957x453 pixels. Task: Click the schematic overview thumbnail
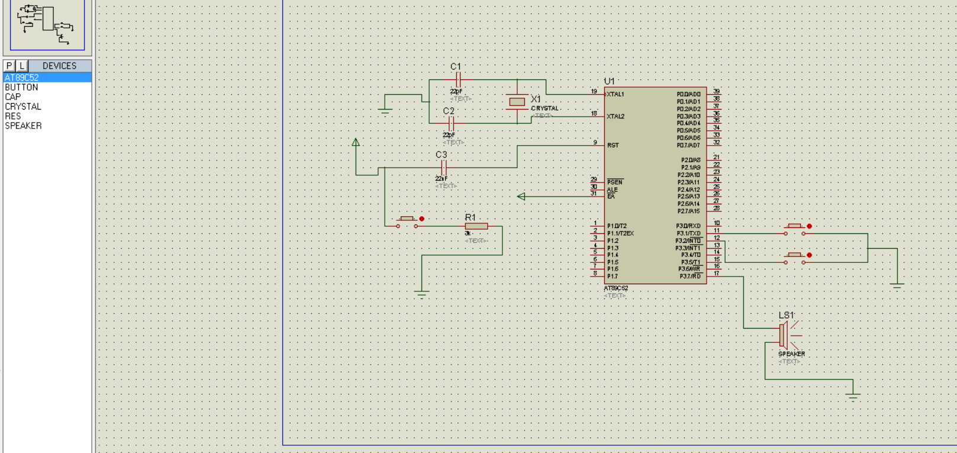(47, 25)
